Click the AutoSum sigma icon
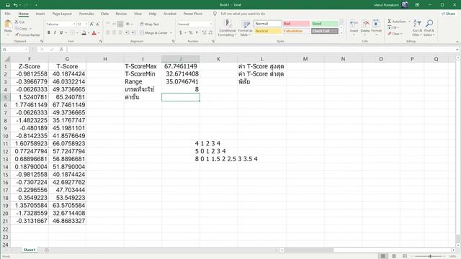Screen dimensions: 461x259 coord(389,21)
